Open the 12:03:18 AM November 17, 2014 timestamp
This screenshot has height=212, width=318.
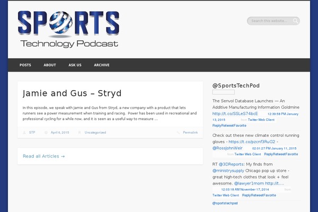(245, 190)
